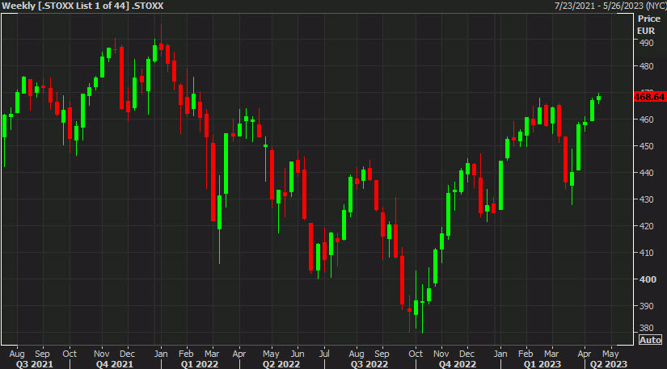Click the Nov label under Q4 2021
This screenshot has width=667, height=369.
[101, 354]
